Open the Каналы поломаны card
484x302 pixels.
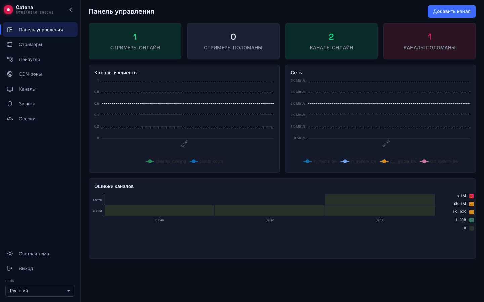[430, 41]
